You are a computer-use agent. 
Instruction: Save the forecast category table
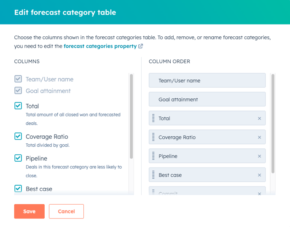point(30,211)
